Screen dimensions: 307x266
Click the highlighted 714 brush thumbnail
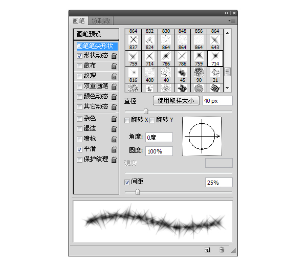coord(215,58)
